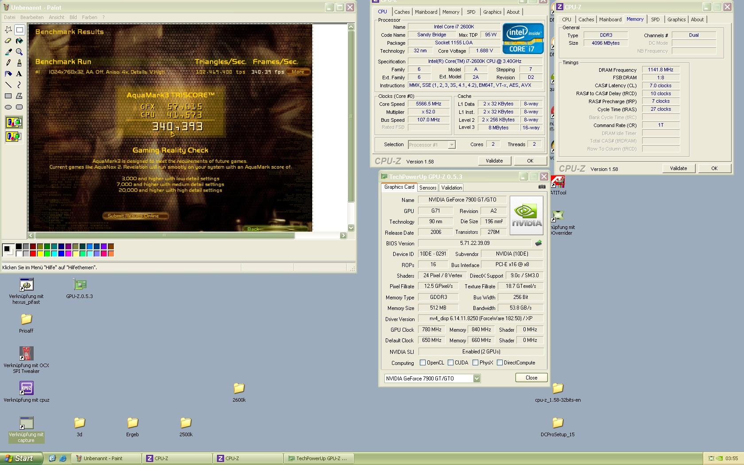Click the Close button in GPU-Z
The height and width of the screenshot is (465, 744).
pyautogui.click(x=531, y=378)
